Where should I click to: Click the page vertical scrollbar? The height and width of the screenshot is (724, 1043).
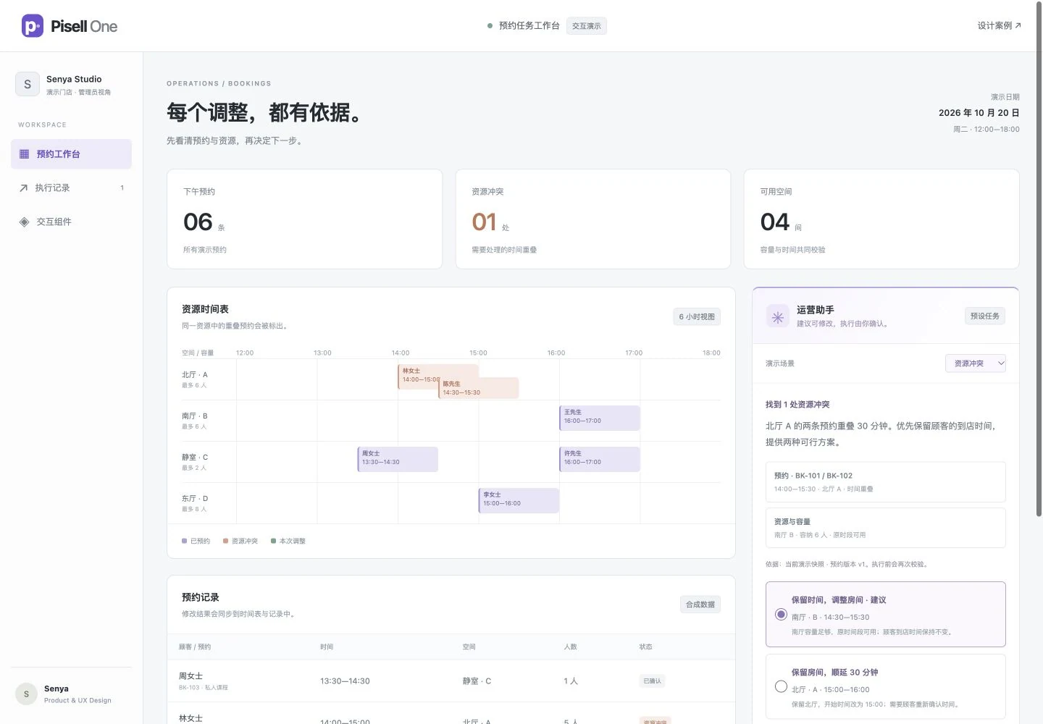click(1039, 258)
